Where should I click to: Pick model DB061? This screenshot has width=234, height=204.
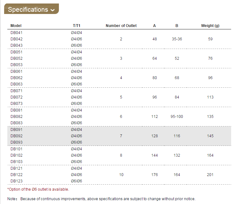pyautogui.click(x=17, y=71)
